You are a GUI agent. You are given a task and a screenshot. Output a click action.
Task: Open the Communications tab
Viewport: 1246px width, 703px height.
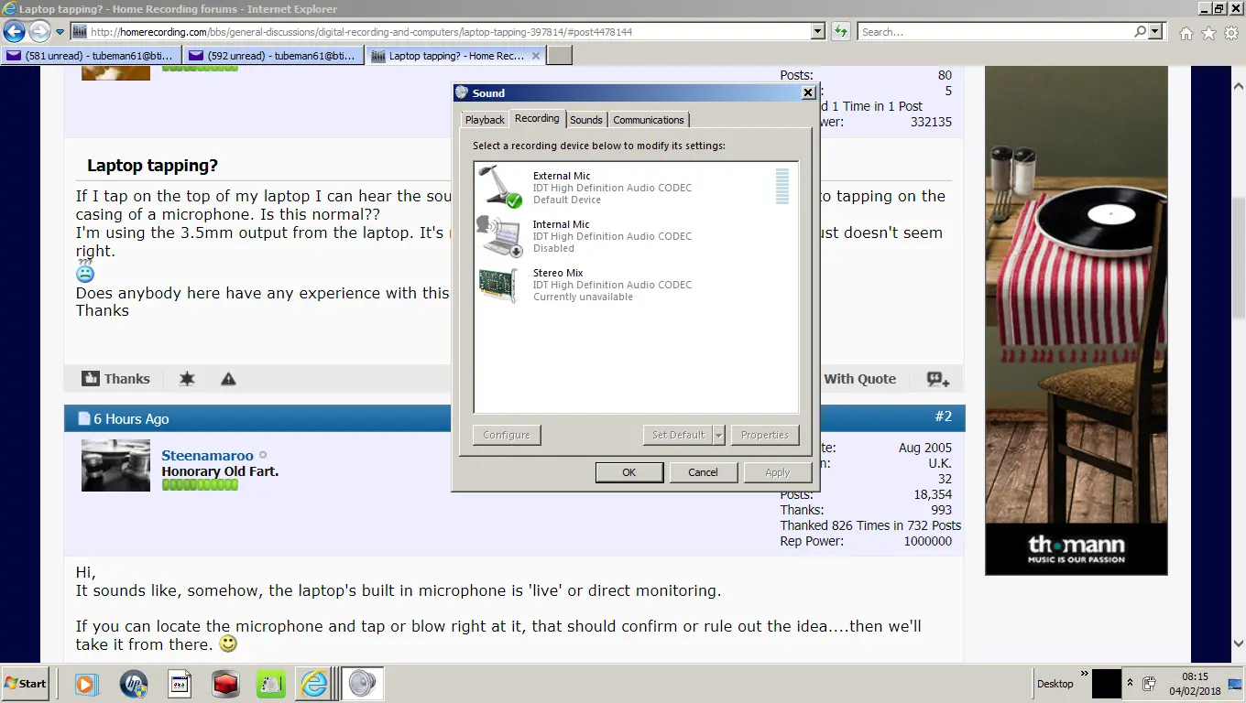[648, 120]
